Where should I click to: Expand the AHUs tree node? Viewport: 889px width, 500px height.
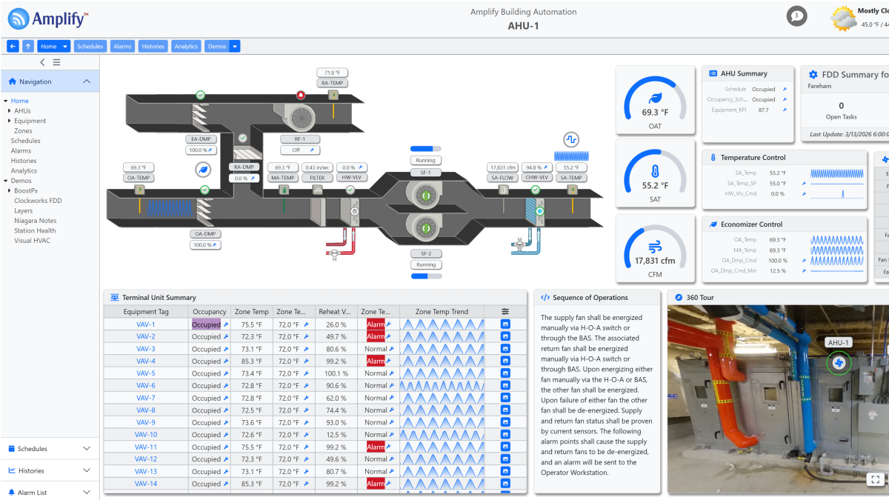pos(10,111)
